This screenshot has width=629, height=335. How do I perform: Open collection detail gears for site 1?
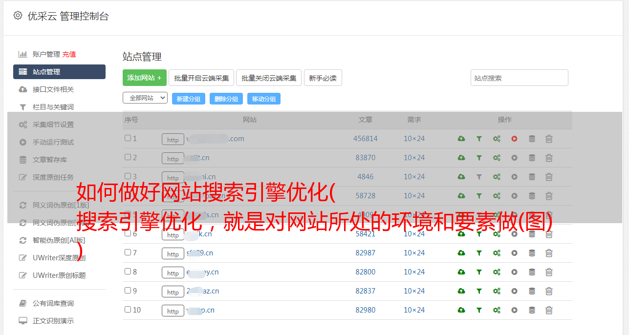point(497,139)
